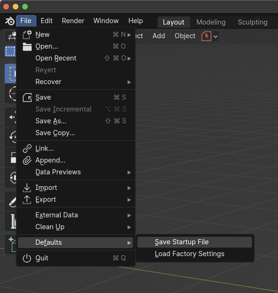Click the Save disk icon

coord(27,97)
